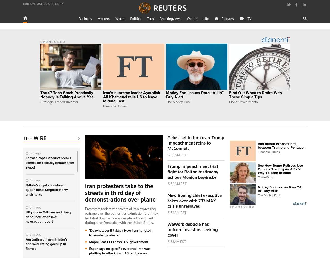This screenshot has width=330, height=264.
Task: Click the small dianomi logo in sidebar
Action: (x=300, y=204)
